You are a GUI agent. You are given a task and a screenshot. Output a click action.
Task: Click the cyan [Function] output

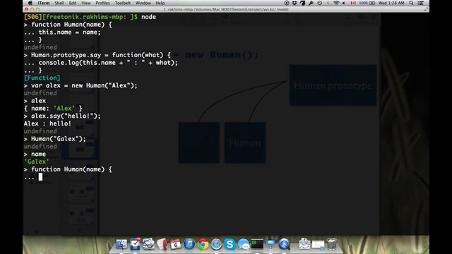[42, 78]
